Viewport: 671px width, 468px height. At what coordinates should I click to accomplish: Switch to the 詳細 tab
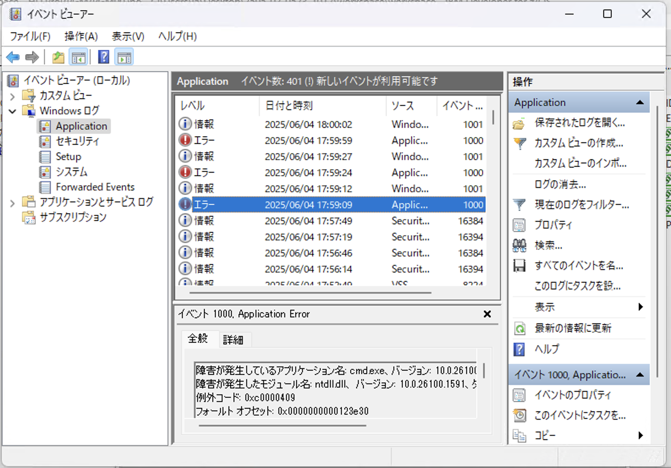[x=233, y=340]
